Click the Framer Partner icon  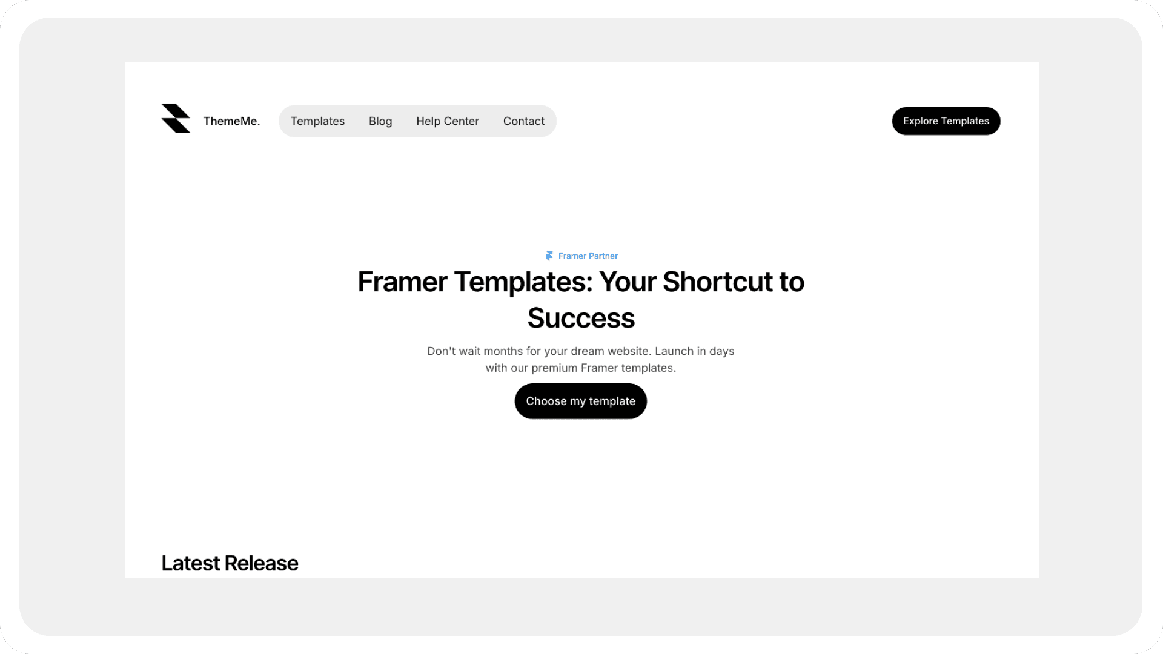(549, 256)
